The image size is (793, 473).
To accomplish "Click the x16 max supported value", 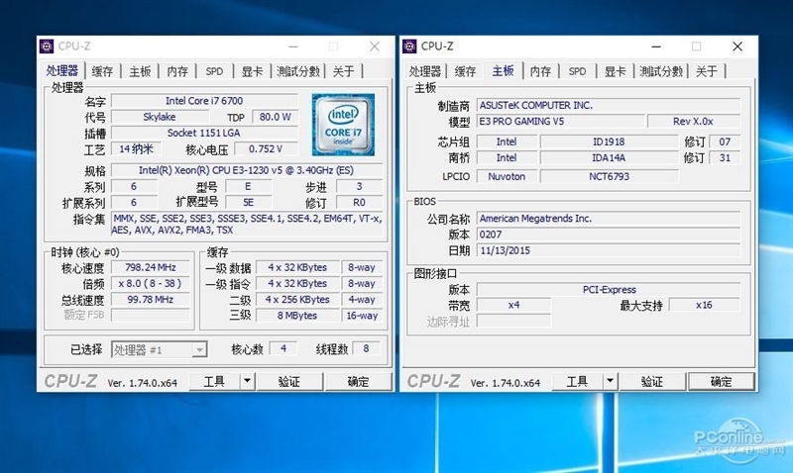I will click(x=705, y=305).
